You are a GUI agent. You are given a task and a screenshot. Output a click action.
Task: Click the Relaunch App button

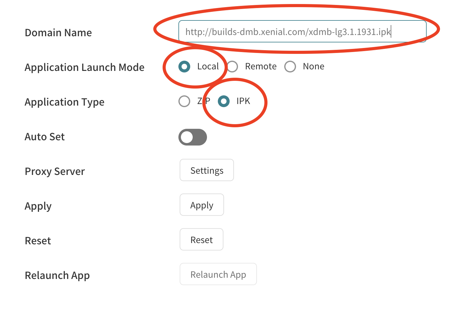pyautogui.click(x=218, y=274)
